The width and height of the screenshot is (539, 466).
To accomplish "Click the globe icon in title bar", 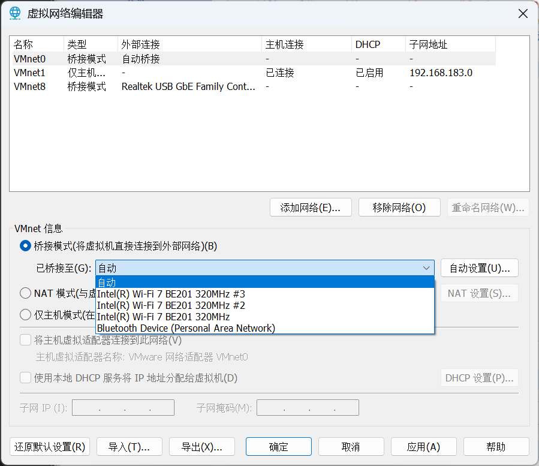I will [x=15, y=13].
